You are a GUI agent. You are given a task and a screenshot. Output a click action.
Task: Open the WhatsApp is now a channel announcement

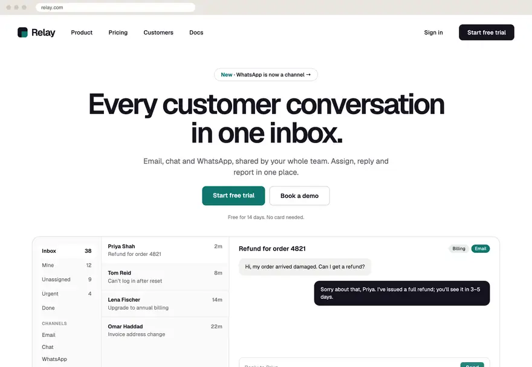(265, 75)
